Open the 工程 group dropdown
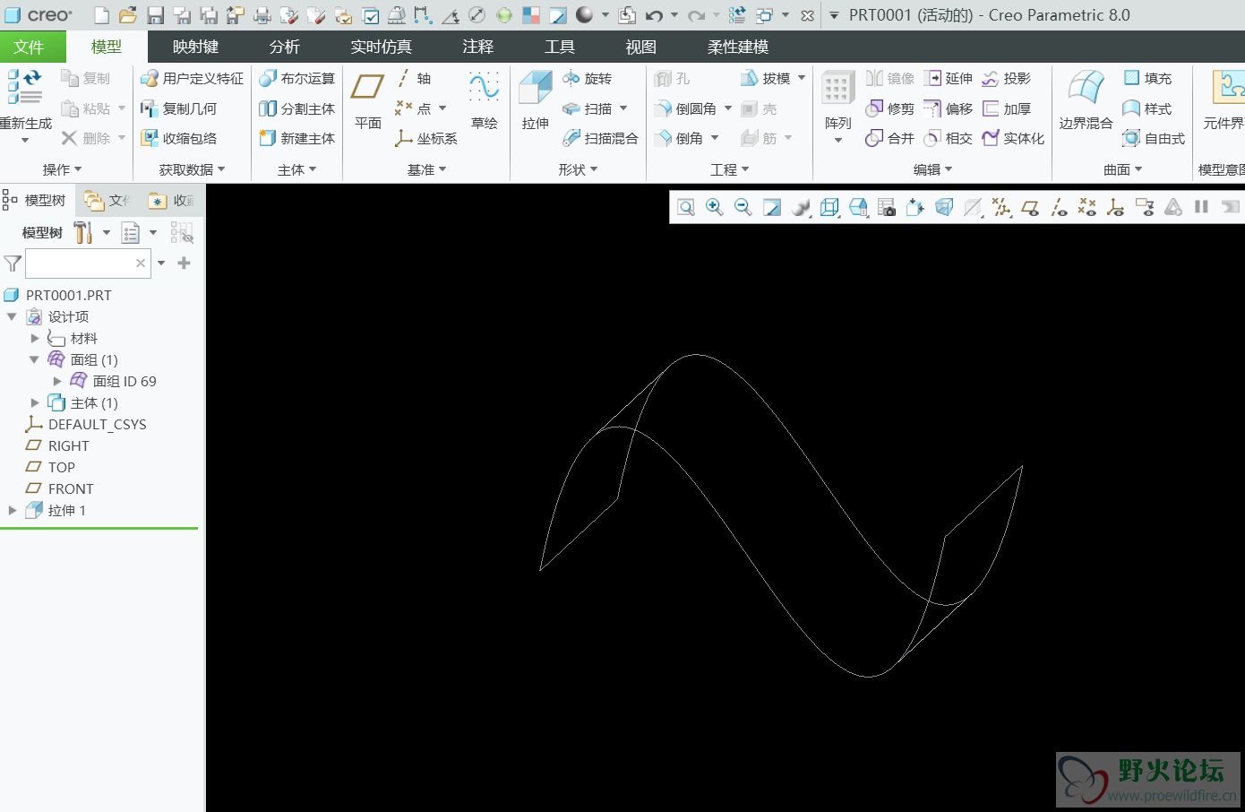 (x=730, y=169)
